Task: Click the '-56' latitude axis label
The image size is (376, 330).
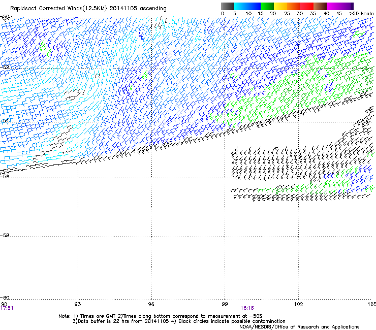Action: 5,177
